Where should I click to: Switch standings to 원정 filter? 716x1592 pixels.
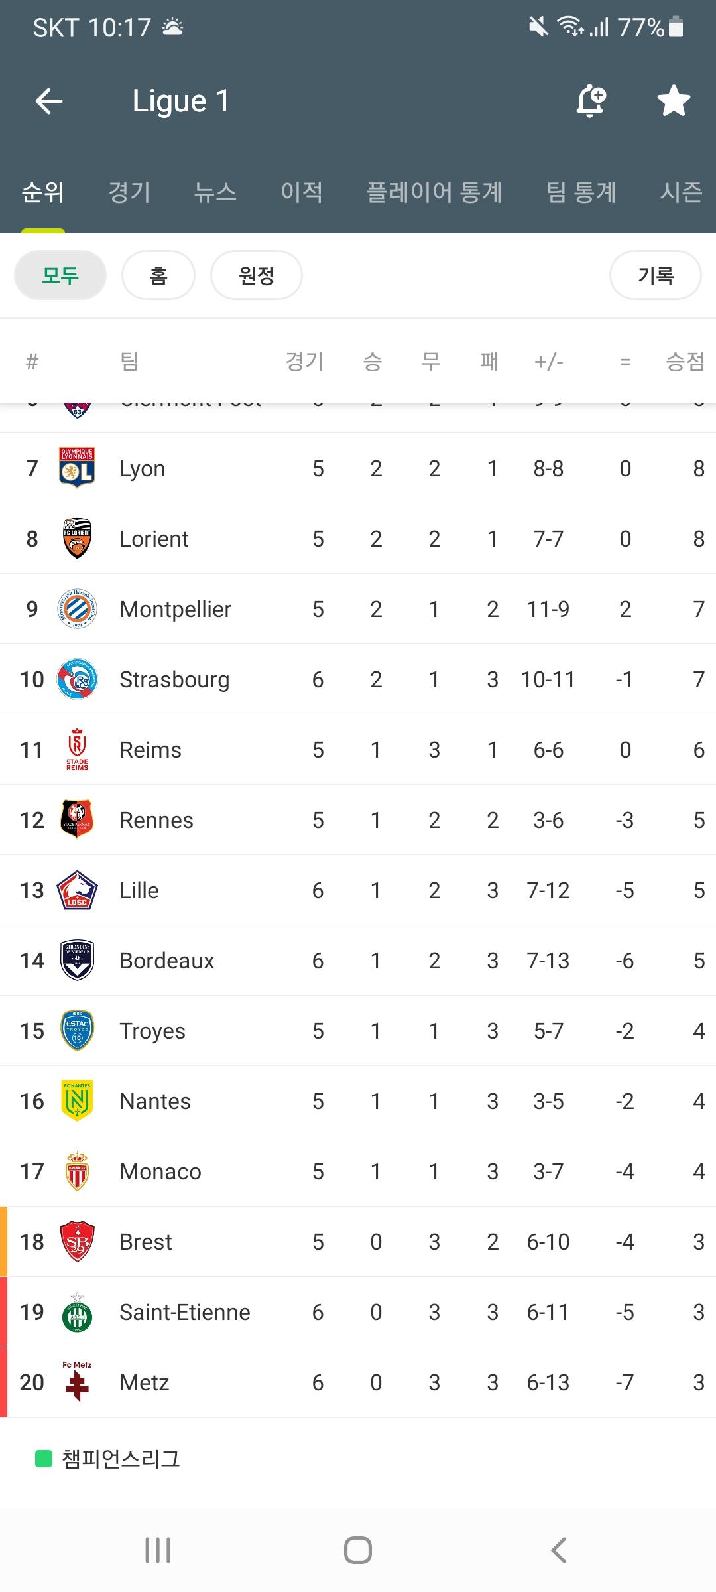tap(257, 275)
